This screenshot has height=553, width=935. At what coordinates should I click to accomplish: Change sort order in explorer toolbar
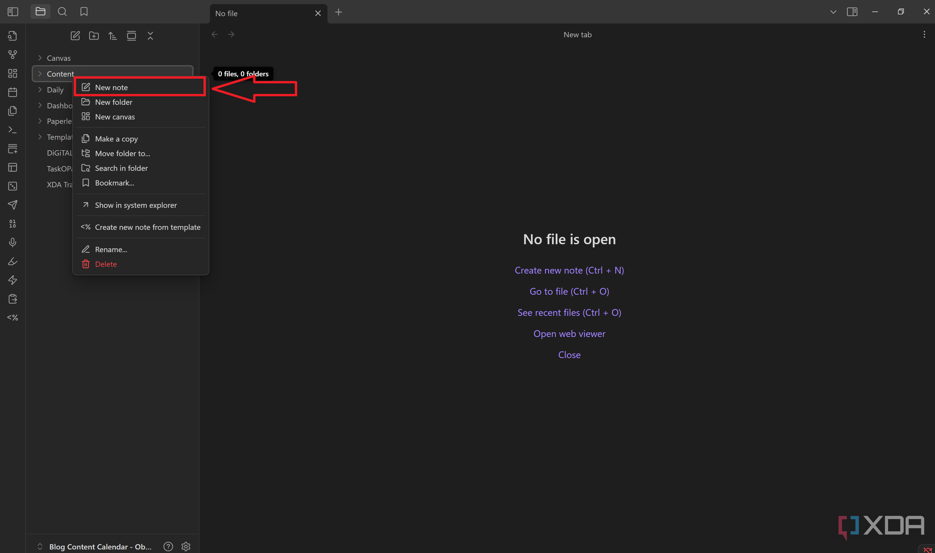[x=112, y=36]
